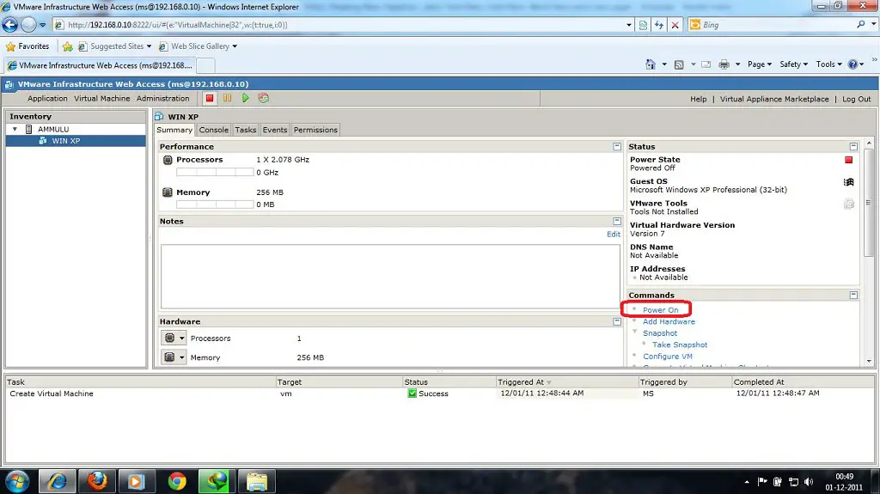Click the Read Mail icon in command bar

click(706, 64)
